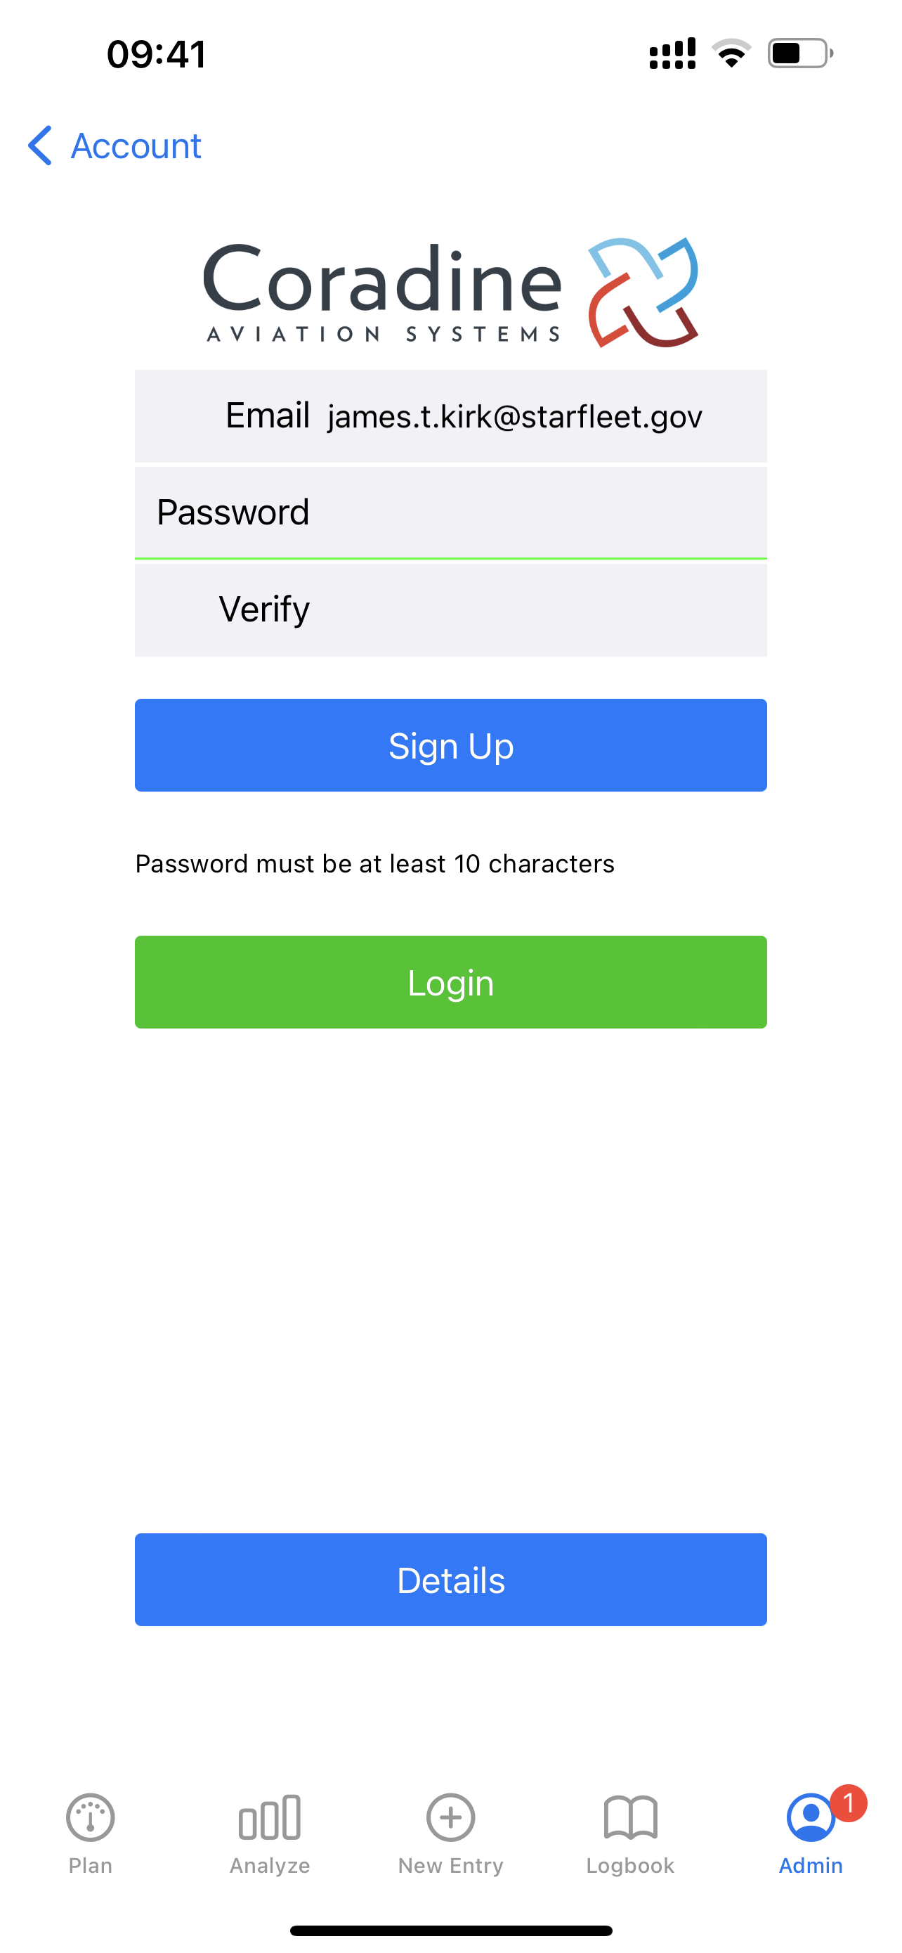This screenshot has width=902, height=1953.
Task: Tap the home indicator bar
Action: (x=450, y=1931)
